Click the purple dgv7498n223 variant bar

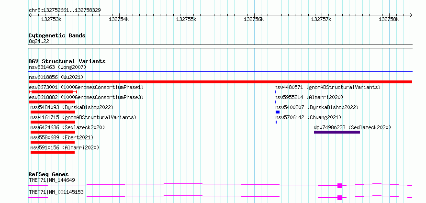(x=337, y=132)
